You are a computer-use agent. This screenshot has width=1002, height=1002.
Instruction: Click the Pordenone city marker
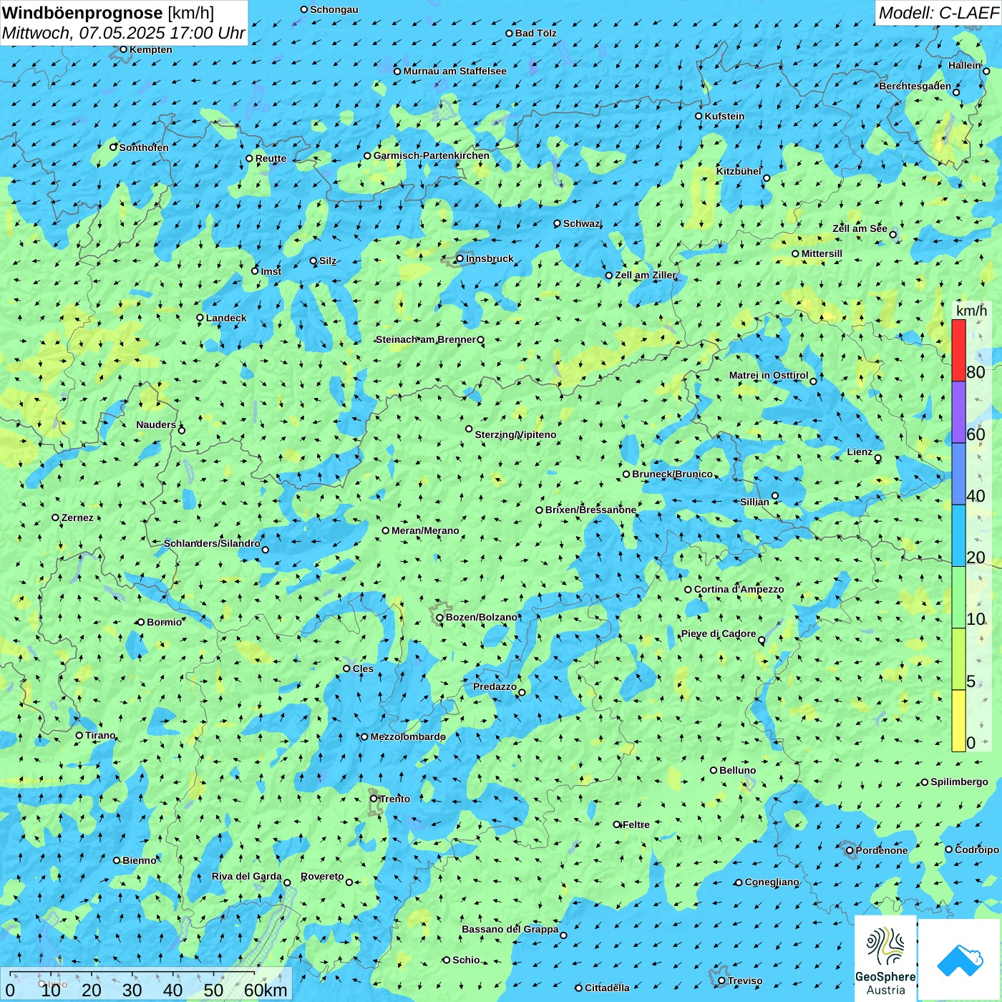850,851
